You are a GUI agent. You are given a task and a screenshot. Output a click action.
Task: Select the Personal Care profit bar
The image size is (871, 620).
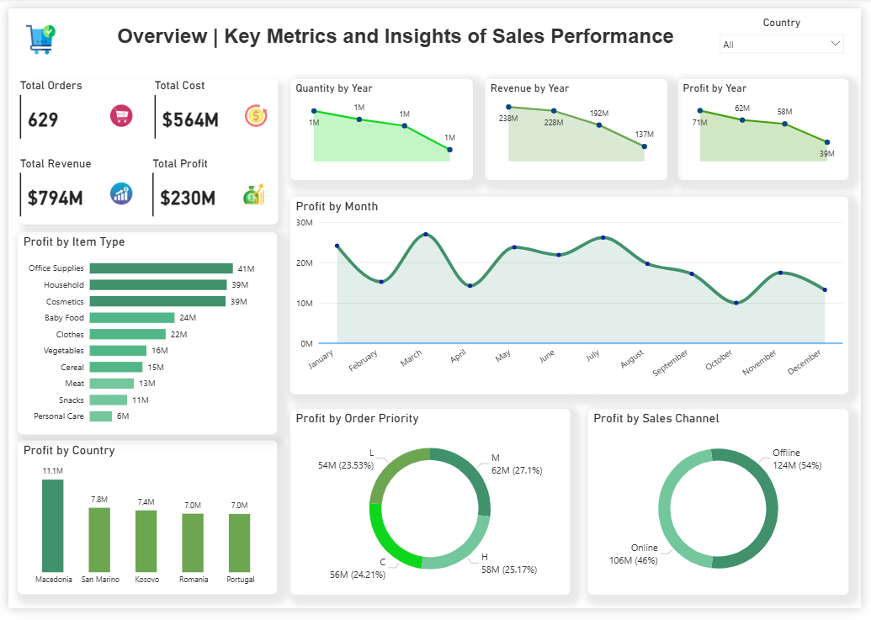pyautogui.click(x=100, y=416)
